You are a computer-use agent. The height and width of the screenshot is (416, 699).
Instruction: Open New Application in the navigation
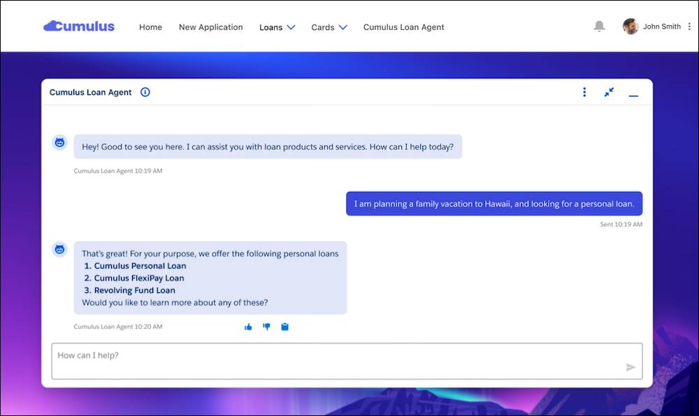(211, 27)
